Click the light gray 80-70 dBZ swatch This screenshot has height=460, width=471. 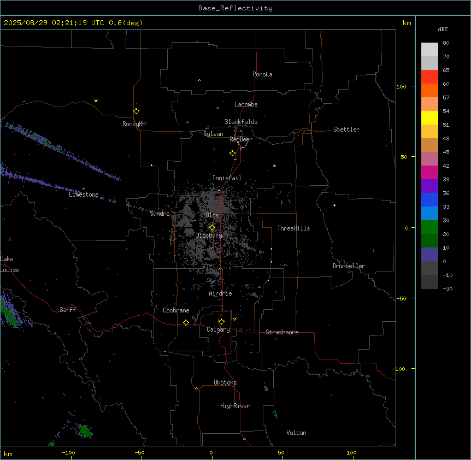(429, 50)
